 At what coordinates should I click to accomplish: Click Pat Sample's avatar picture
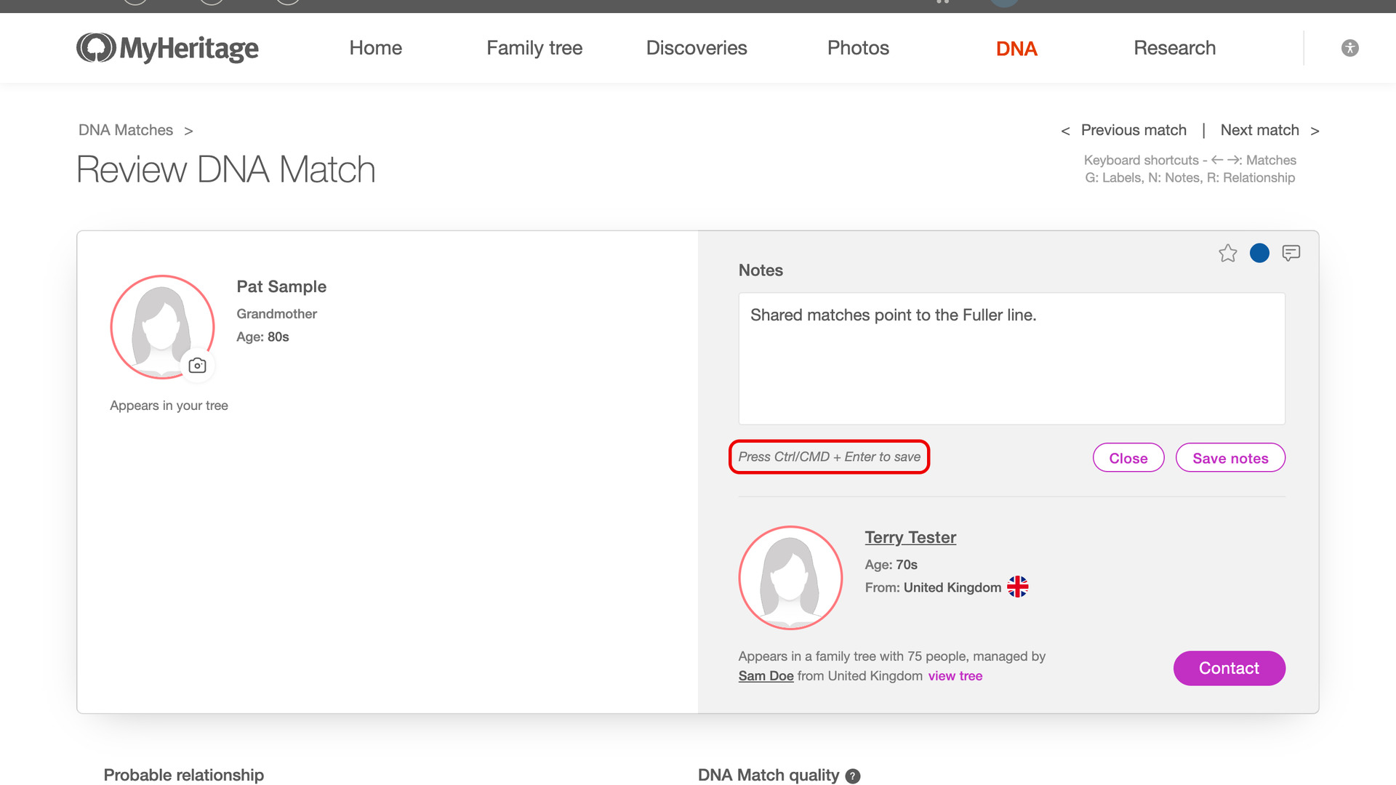pos(162,326)
